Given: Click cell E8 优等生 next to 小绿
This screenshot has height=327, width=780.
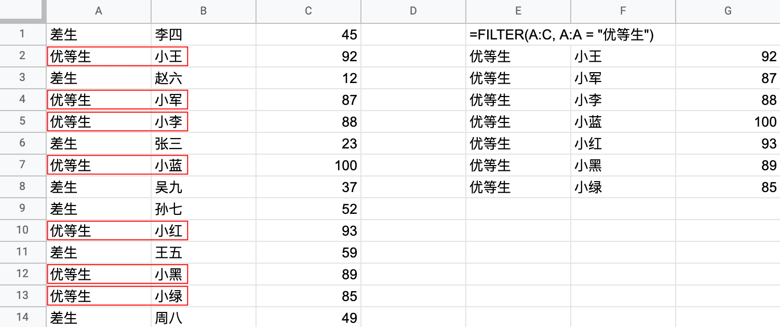Looking at the screenshot, I should pos(518,187).
